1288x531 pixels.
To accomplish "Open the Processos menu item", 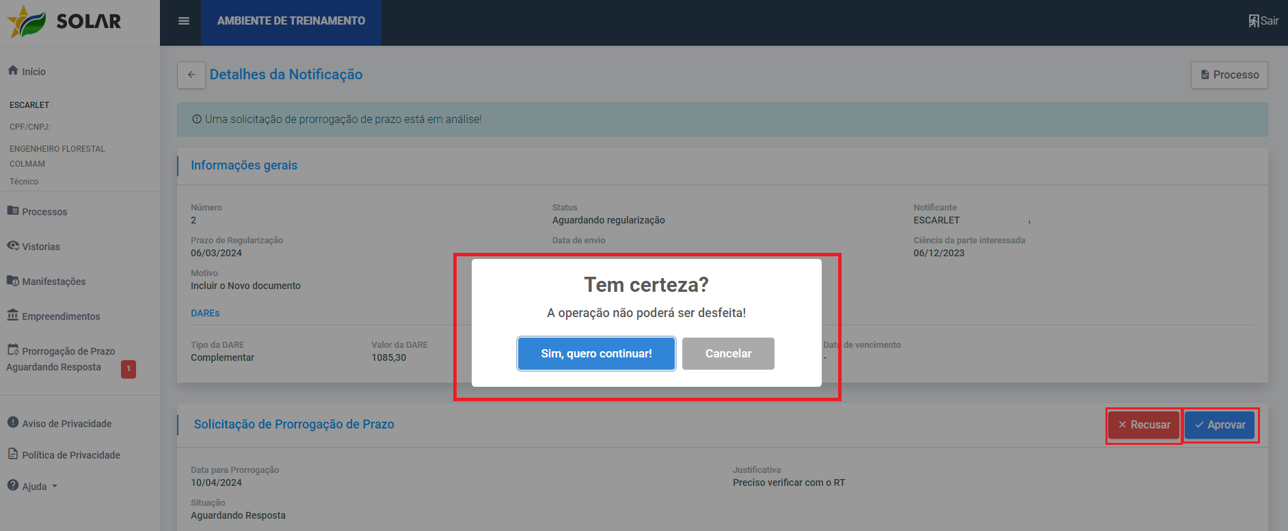I will (44, 212).
